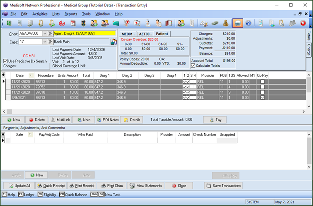This screenshot has width=313, height=206.
Task: Click the Chart number input field
Action: [31, 34]
